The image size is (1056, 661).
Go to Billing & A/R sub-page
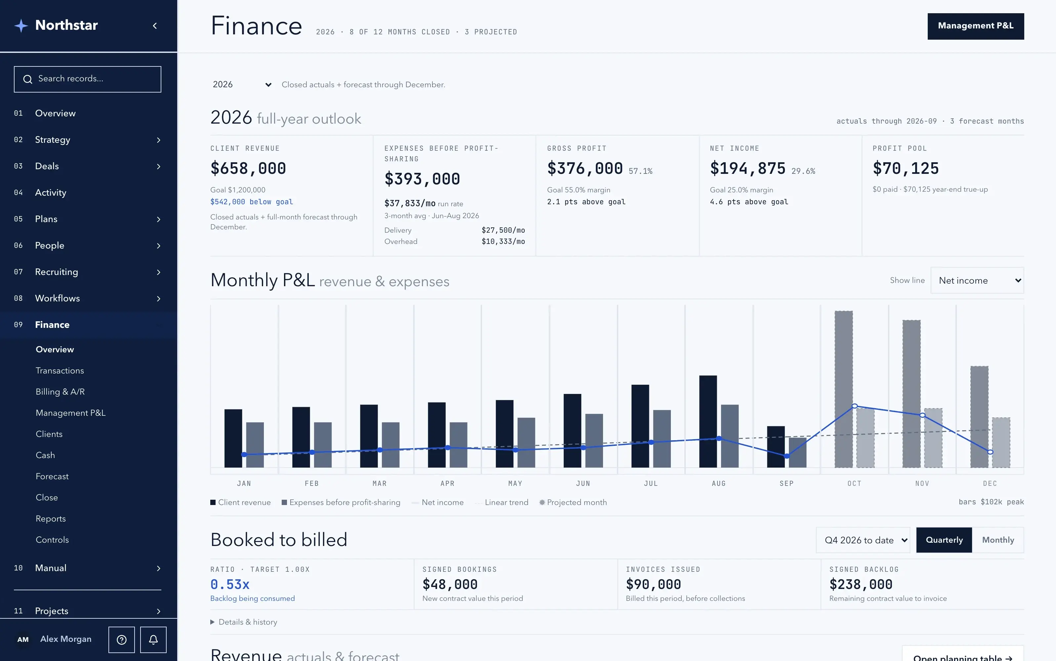pos(60,392)
